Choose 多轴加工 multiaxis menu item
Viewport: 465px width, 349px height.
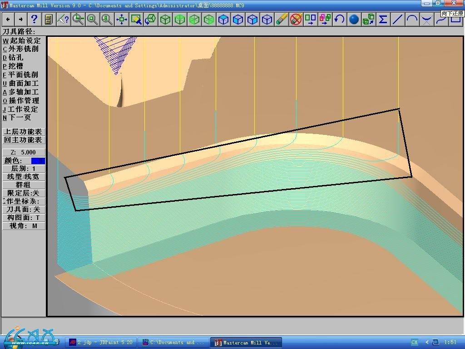point(21,92)
